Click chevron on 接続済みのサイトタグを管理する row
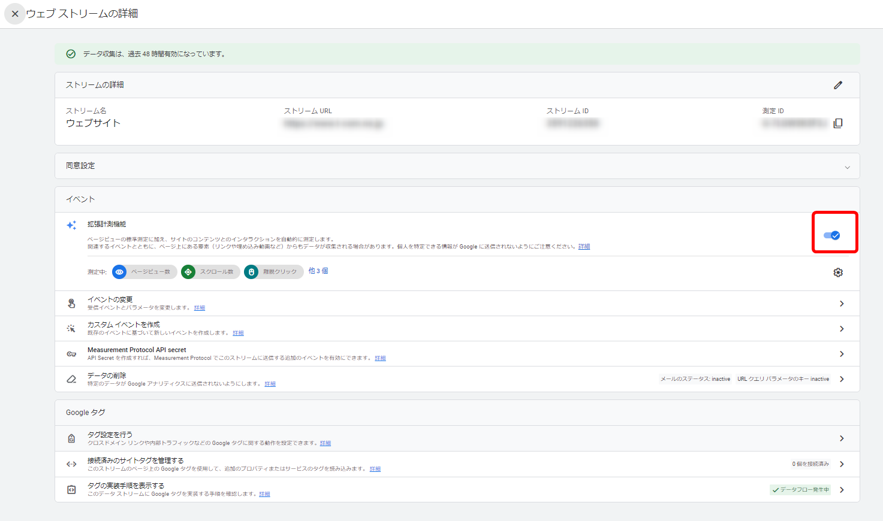 click(842, 464)
